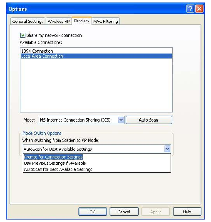The image size is (211, 222).
Task: Click the question mark help icon in title bar
Action: coord(190,9)
